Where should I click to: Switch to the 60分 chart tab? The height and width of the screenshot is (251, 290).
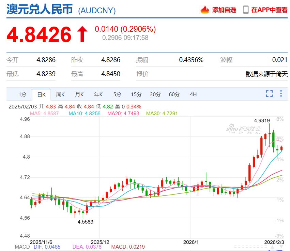(174, 94)
